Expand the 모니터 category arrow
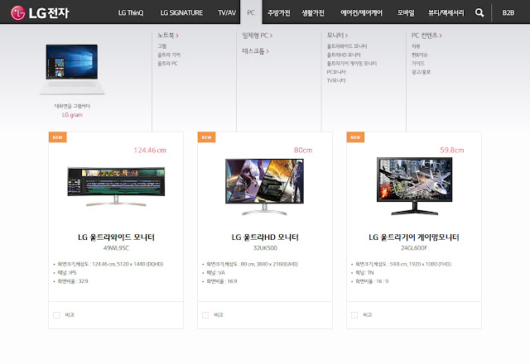 346,36
